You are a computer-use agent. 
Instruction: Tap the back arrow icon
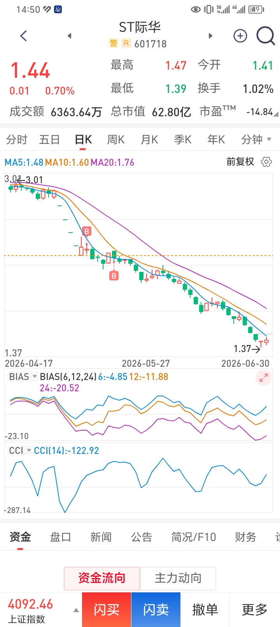(x=24, y=36)
